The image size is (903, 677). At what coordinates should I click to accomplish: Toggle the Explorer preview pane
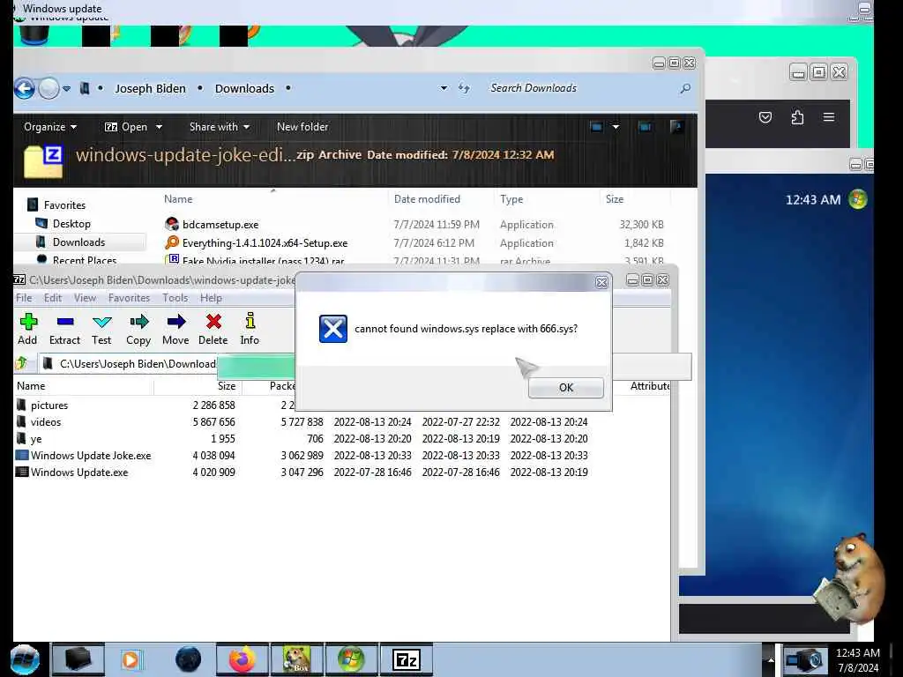(645, 127)
